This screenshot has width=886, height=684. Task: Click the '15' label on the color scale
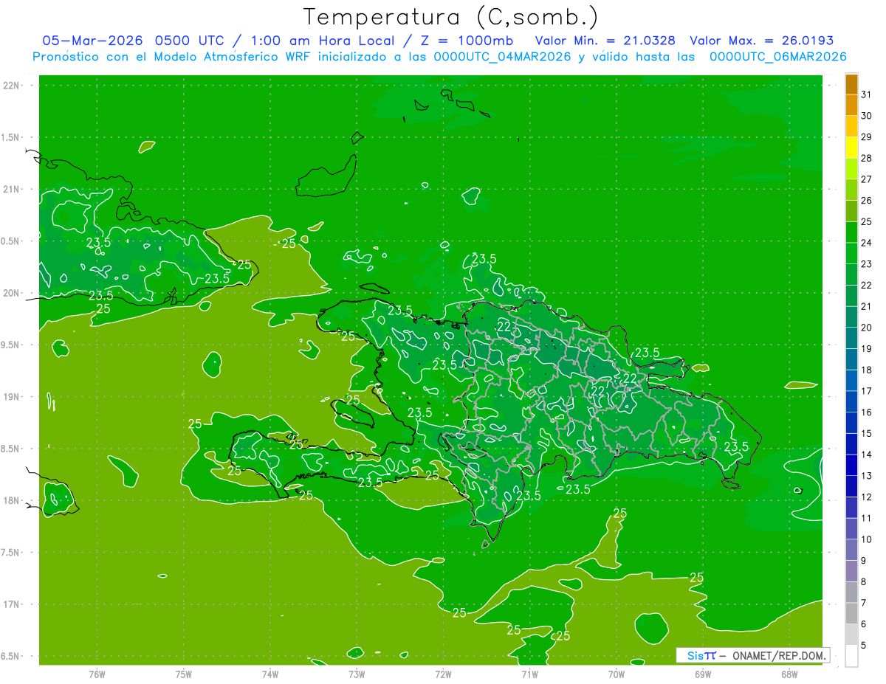coord(866,433)
